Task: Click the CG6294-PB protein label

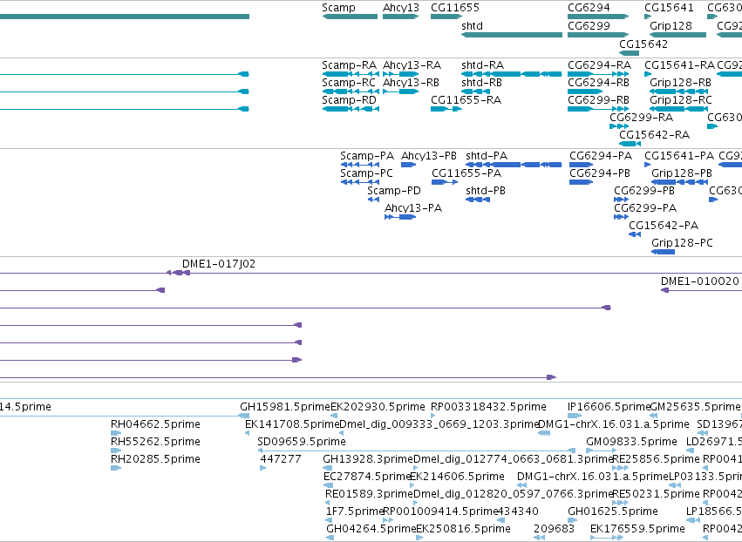Action: (600, 173)
